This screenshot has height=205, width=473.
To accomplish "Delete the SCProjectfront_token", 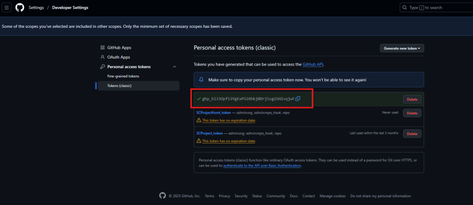I will point(412,113).
